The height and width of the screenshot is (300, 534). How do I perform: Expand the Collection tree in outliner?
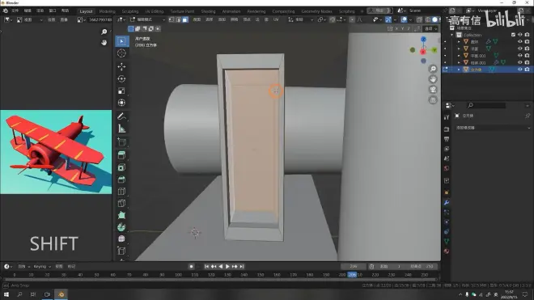coord(452,35)
